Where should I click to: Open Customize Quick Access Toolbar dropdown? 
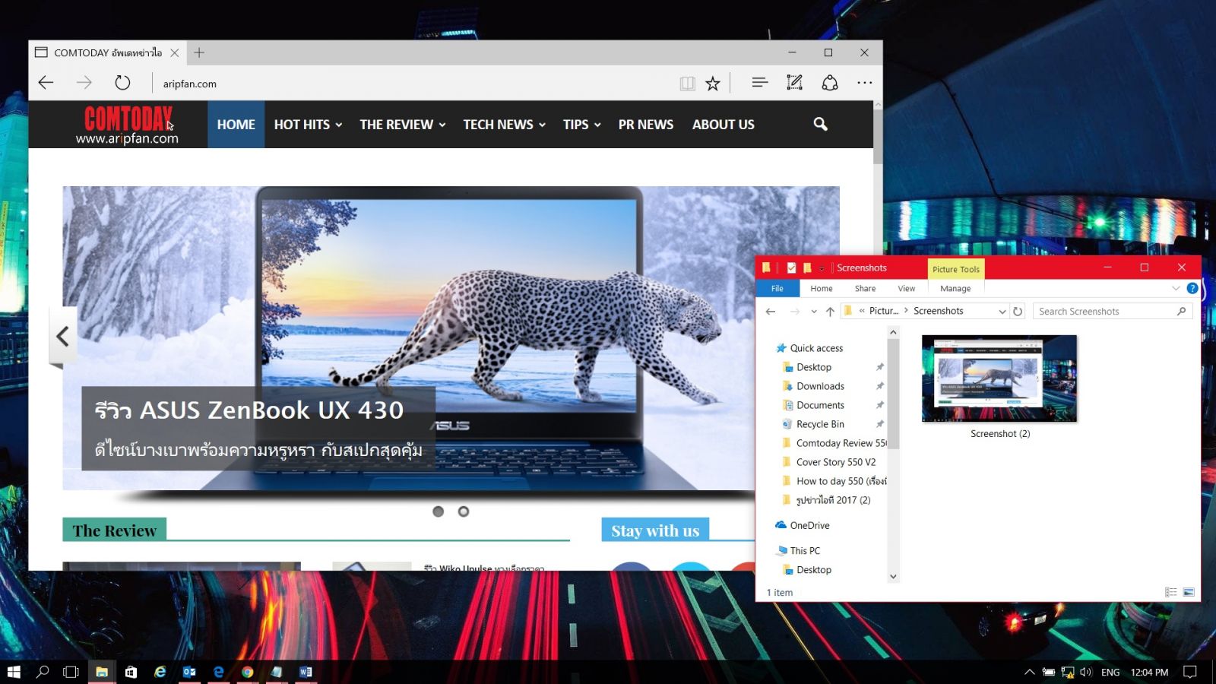(x=822, y=268)
